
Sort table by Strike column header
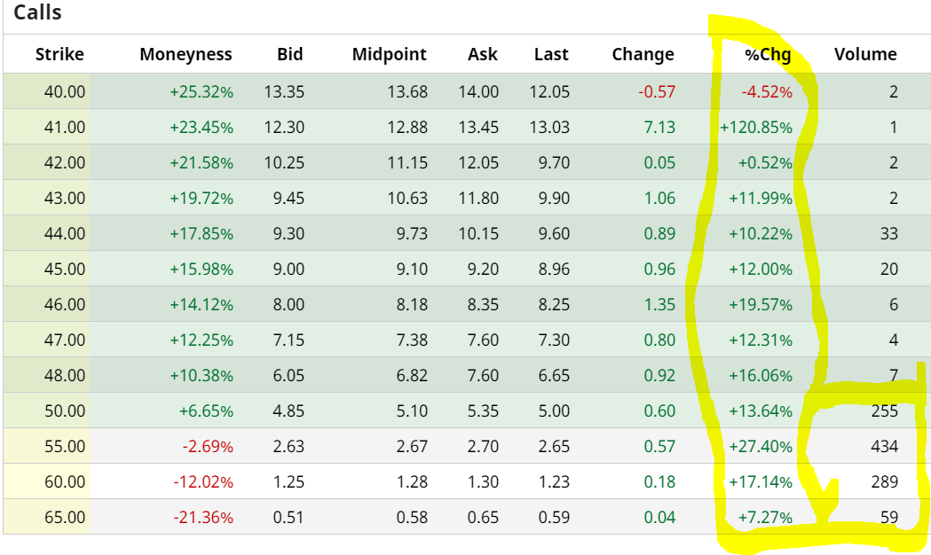pyautogui.click(x=59, y=54)
